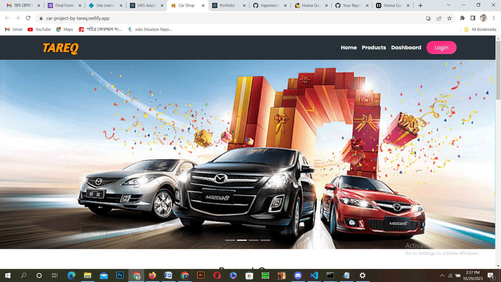The height and width of the screenshot is (282, 501).
Task: Open File Explorer from taskbar
Action: pyautogui.click(x=87, y=275)
